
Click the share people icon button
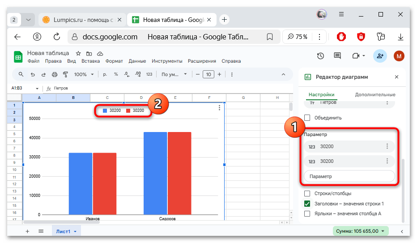[380, 56]
